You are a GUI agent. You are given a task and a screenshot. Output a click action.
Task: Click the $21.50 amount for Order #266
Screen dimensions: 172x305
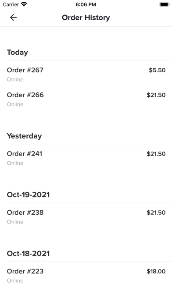(156, 95)
